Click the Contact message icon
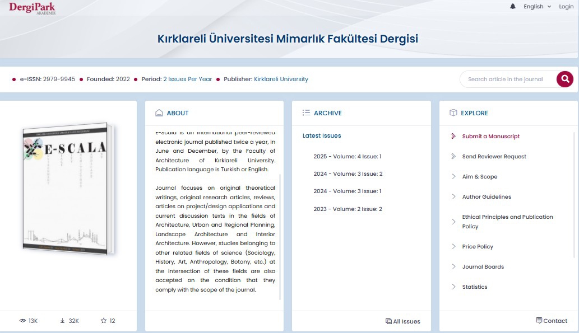The image size is (579, 333). (539, 321)
